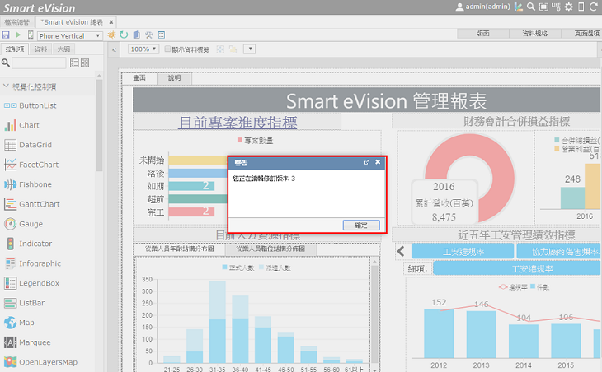
Task: Click the 專案數量 pink legend swatch
Action: pos(240,140)
